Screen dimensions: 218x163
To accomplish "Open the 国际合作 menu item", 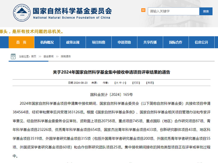I will (176, 42).
